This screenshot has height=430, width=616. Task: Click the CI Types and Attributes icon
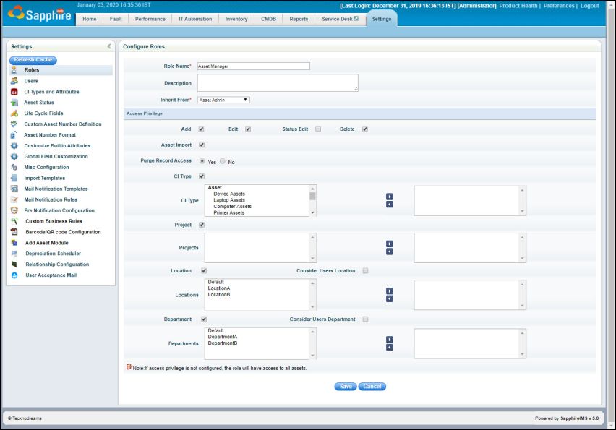14,92
